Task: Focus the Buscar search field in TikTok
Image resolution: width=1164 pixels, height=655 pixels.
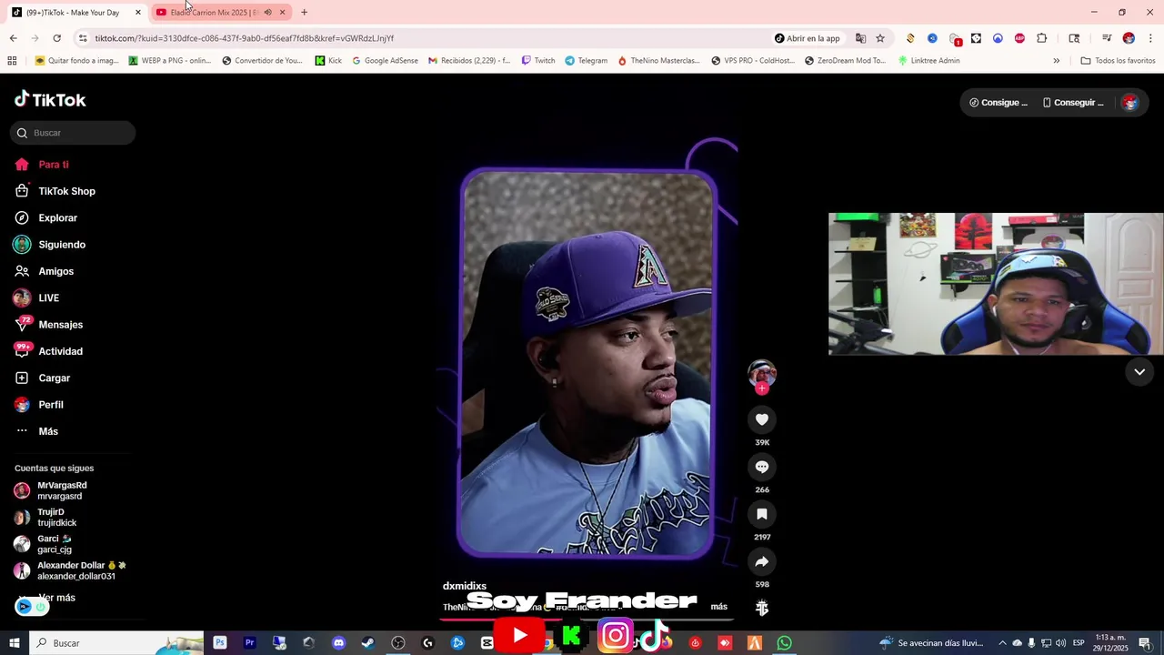Action: (73, 133)
